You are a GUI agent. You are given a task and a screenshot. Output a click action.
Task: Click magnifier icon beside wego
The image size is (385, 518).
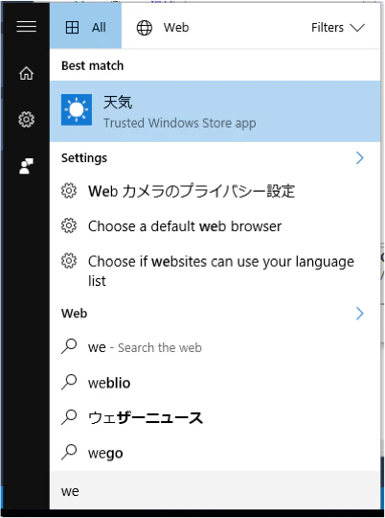click(69, 452)
